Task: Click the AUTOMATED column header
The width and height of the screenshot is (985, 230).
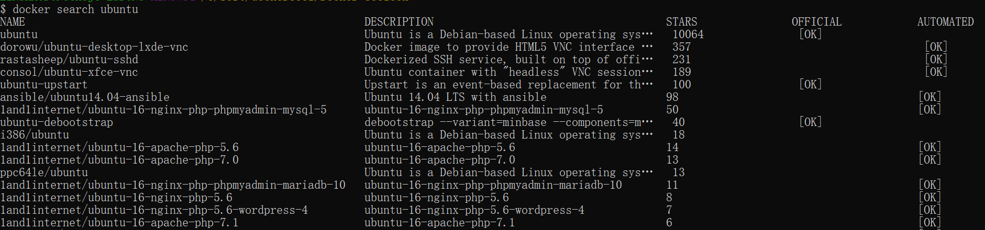Action: coord(945,22)
